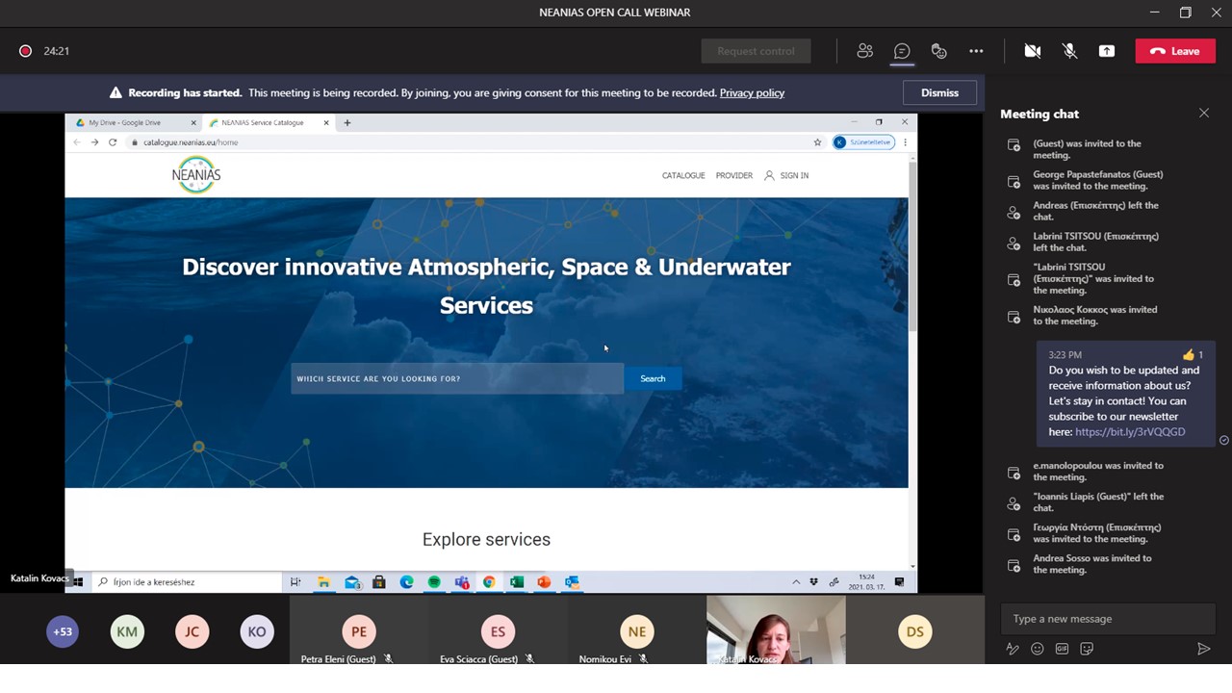Open the sticker picker in chat
1232x693 pixels.
coord(1087,649)
